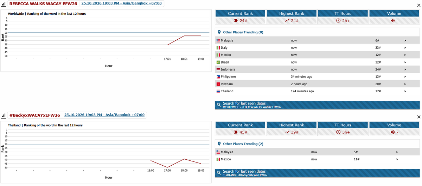Click the arrow icon beside Current Rank 45#
The width and height of the screenshot is (422, 186).
(236, 132)
